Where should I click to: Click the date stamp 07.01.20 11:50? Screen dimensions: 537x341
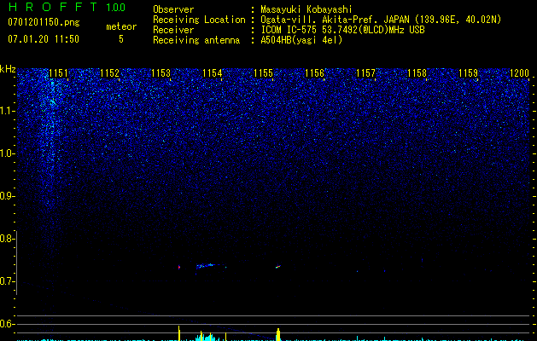pyautogui.click(x=44, y=39)
